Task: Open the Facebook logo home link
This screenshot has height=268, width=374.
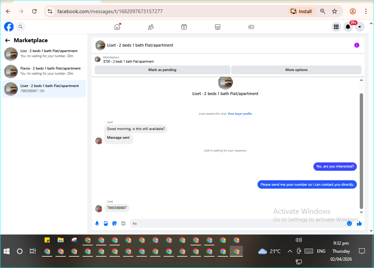Action: point(9,27)
